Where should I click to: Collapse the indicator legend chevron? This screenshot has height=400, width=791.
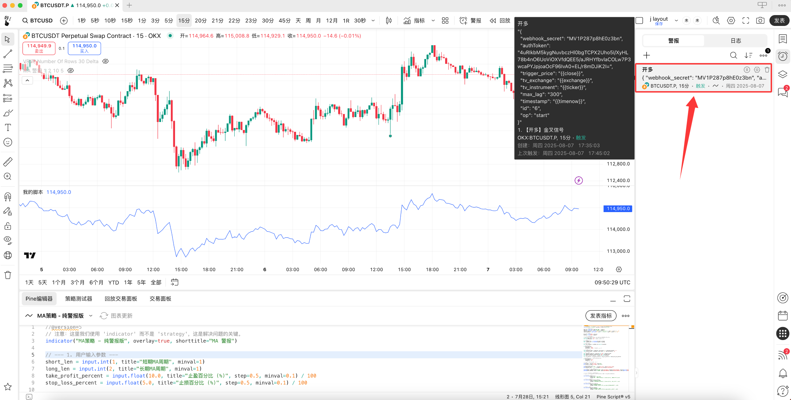27,81
